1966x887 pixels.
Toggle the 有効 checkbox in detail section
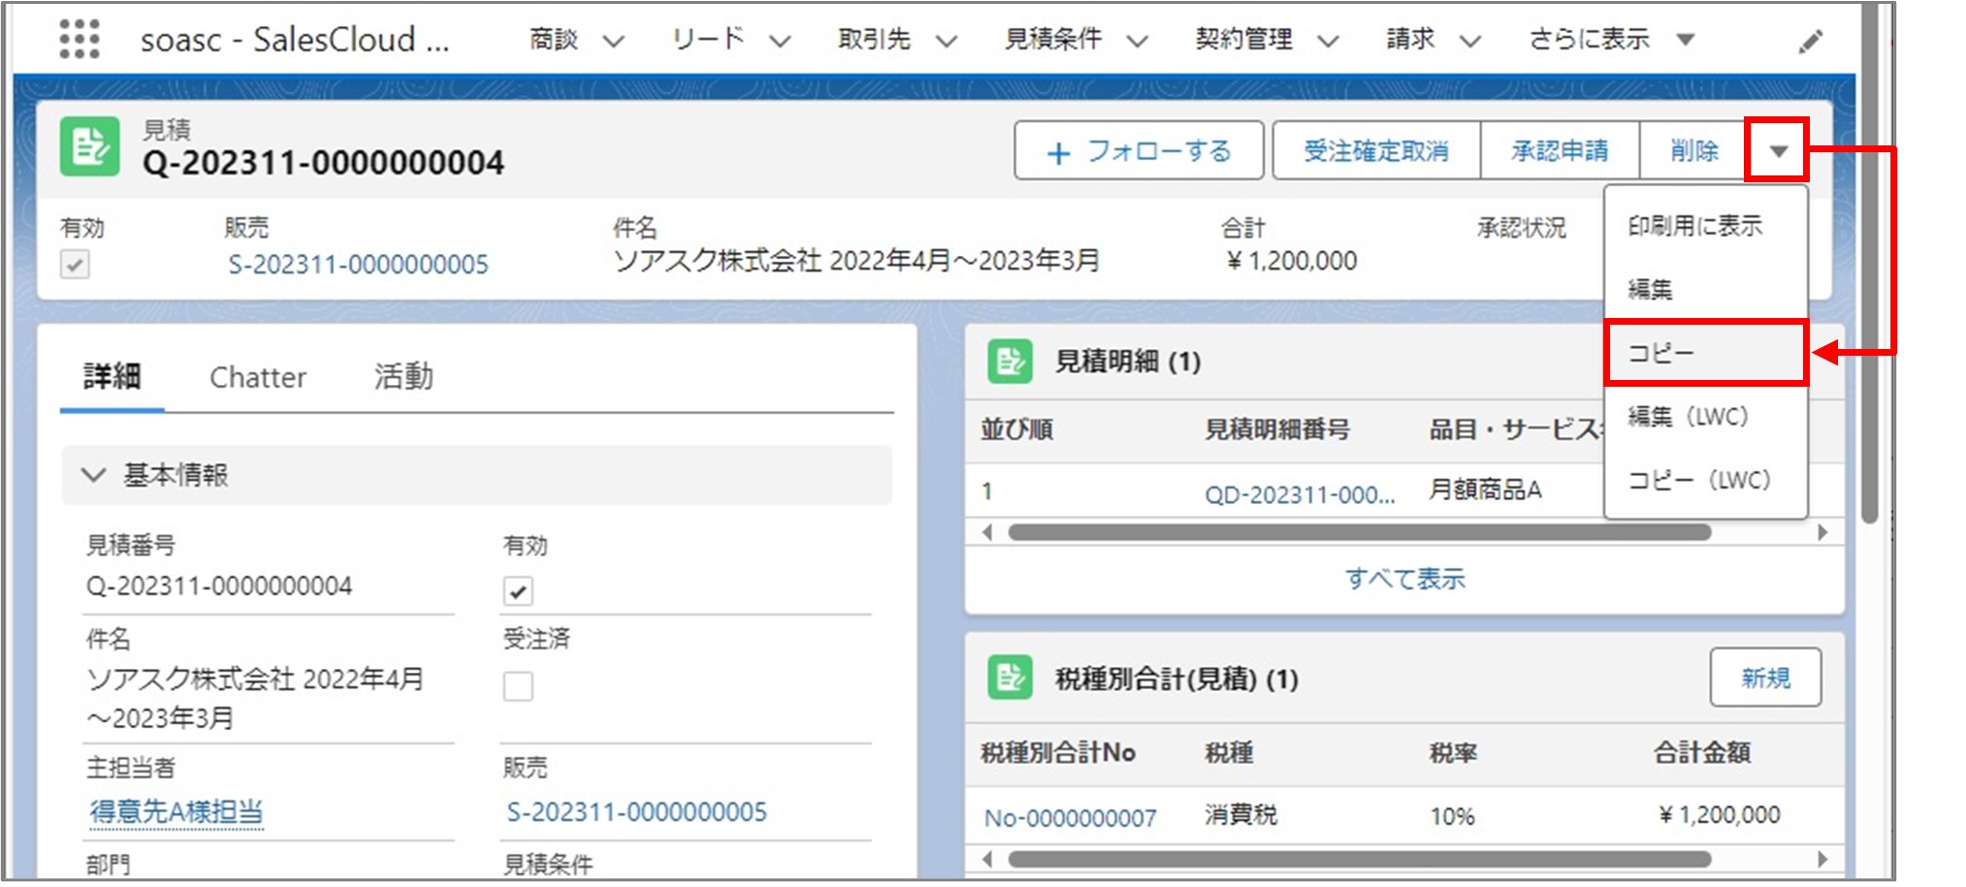click(x=518, y=590)
